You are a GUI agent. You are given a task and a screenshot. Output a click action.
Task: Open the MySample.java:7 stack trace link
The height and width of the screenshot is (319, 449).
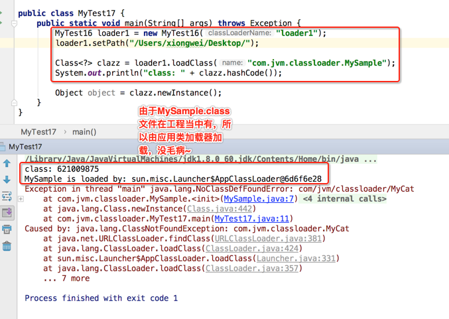[x=259, y=199]
